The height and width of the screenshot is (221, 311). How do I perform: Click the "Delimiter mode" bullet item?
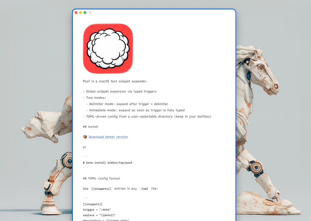(x=127, y=104)
